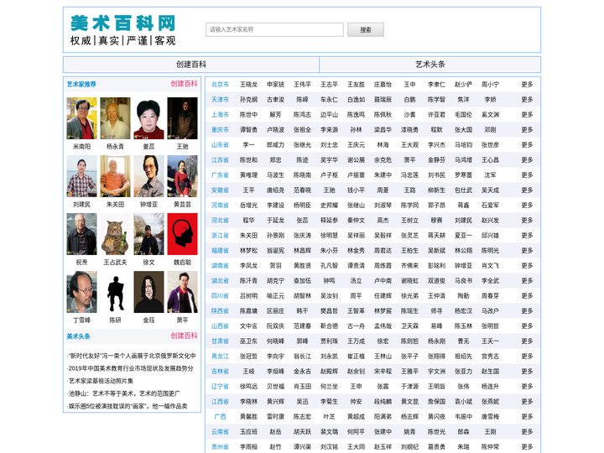Select the 四川省 region link
The height and width of the screenshot is (453, 604).
click(220, 296)
